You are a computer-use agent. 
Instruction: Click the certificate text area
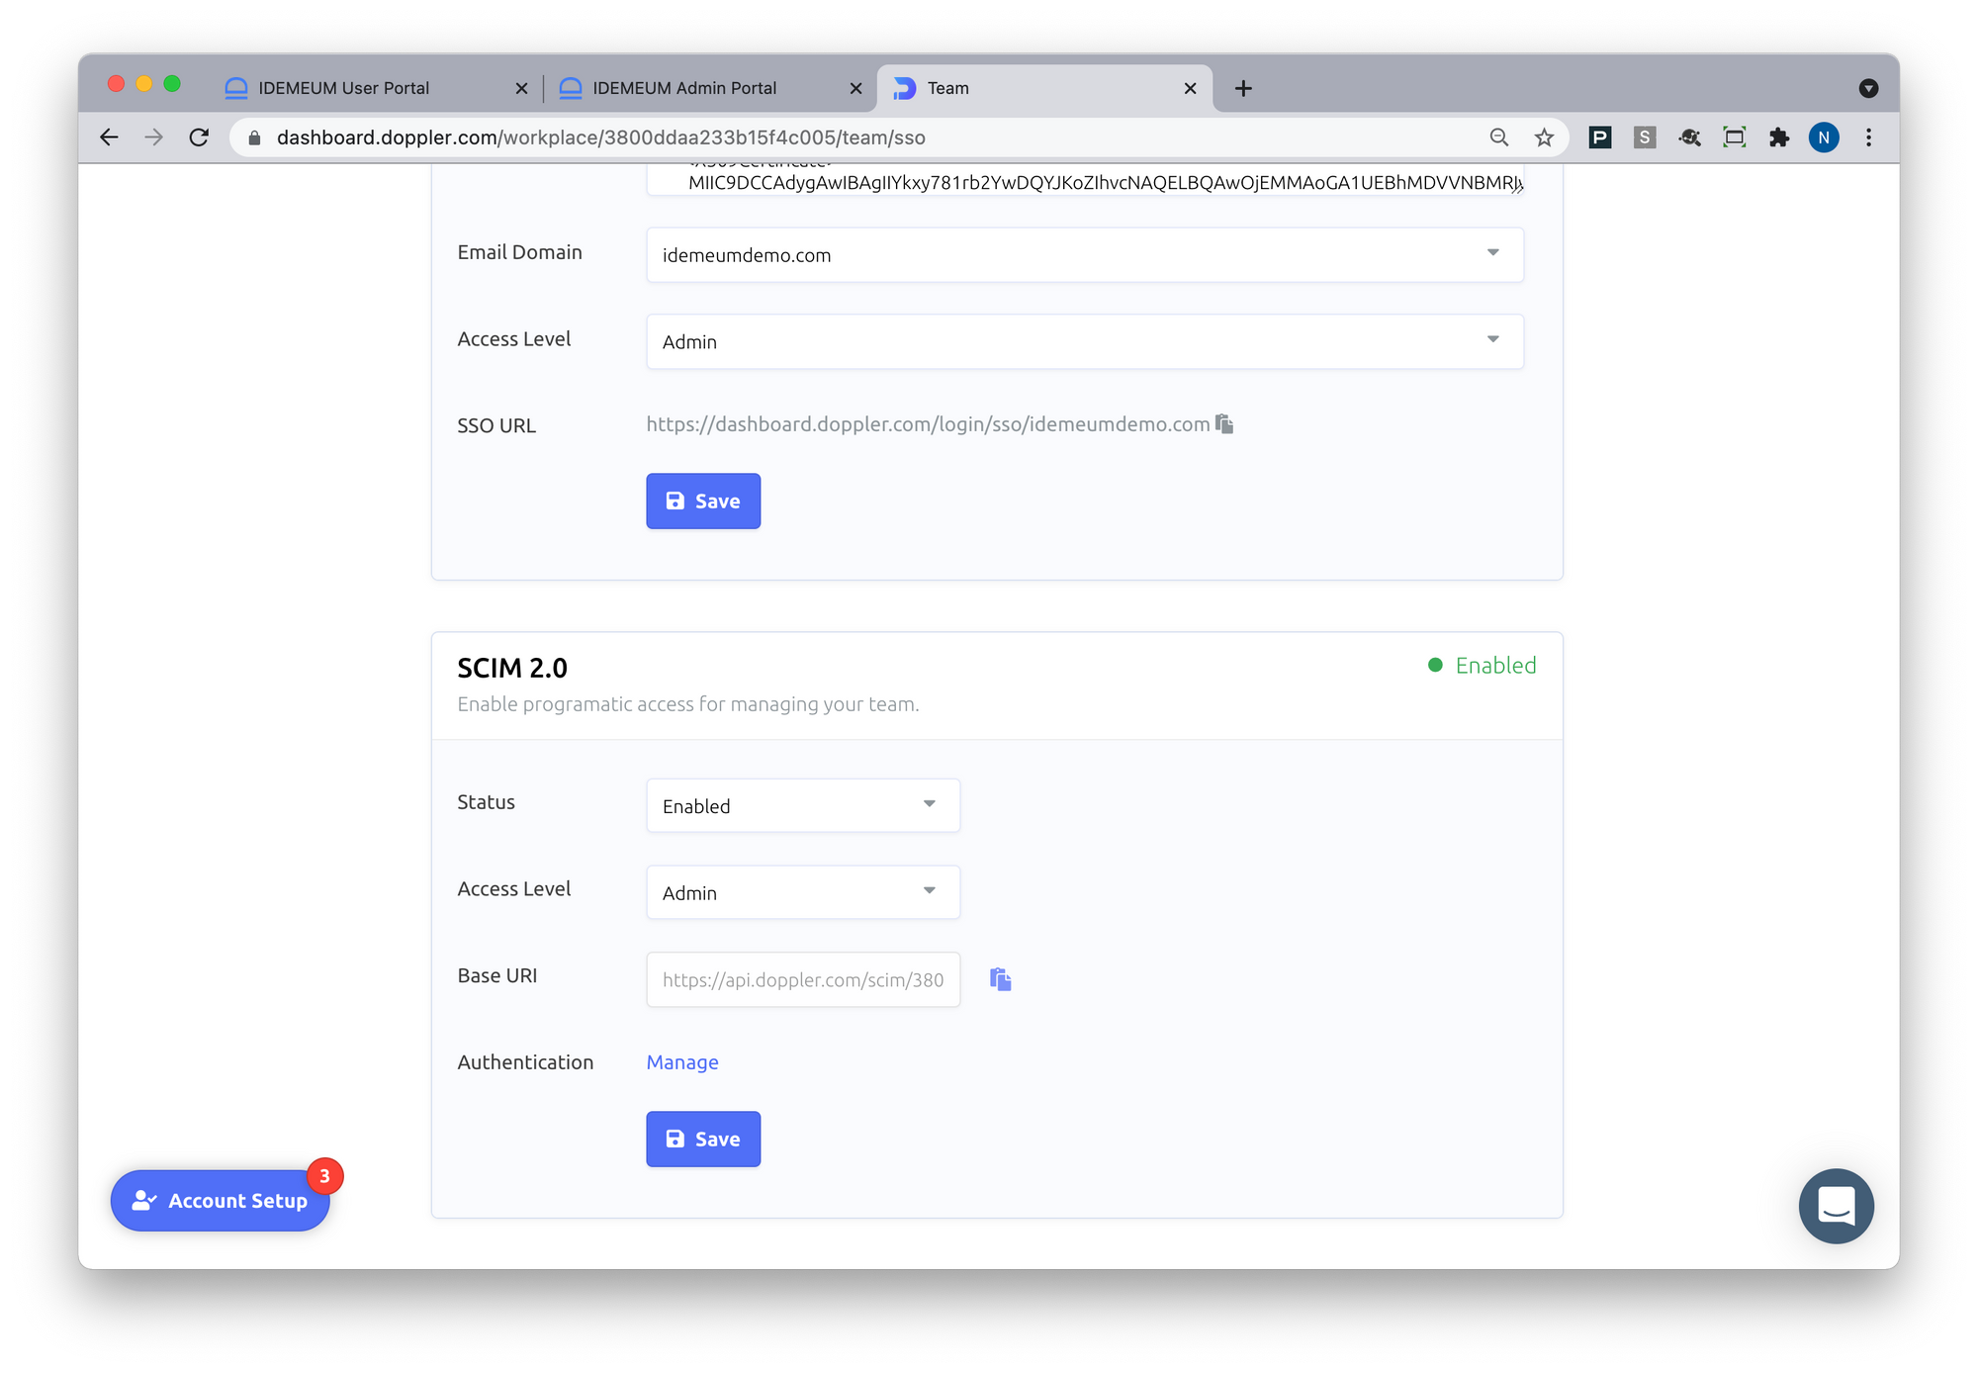[1085, 180]
